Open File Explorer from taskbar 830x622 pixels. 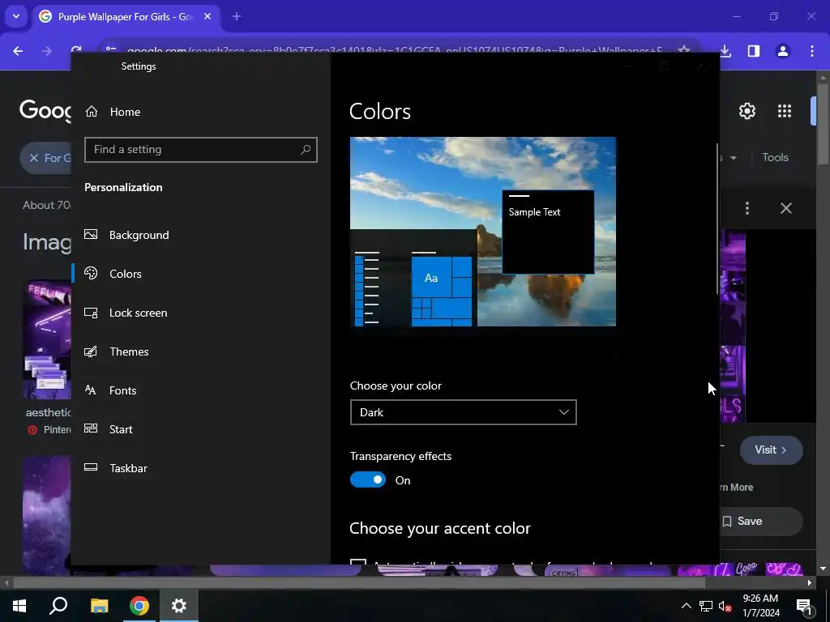99,606
